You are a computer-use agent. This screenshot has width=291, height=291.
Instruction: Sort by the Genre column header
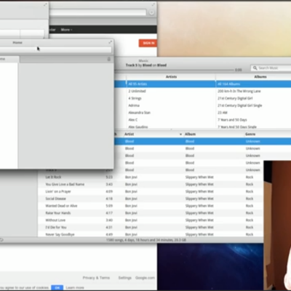pos(250,134)
